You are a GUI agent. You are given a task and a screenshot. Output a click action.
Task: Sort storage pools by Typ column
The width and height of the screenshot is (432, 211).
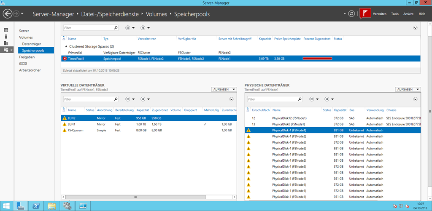(x=106, y=39)
